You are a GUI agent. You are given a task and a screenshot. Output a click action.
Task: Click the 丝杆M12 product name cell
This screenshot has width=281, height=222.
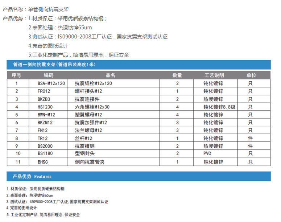[83, 138]
